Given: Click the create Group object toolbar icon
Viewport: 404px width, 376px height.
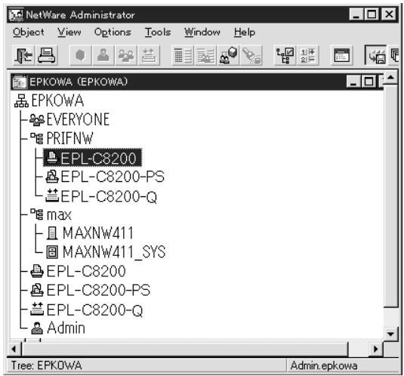Looking at the screenshot, I should (126, 55).
